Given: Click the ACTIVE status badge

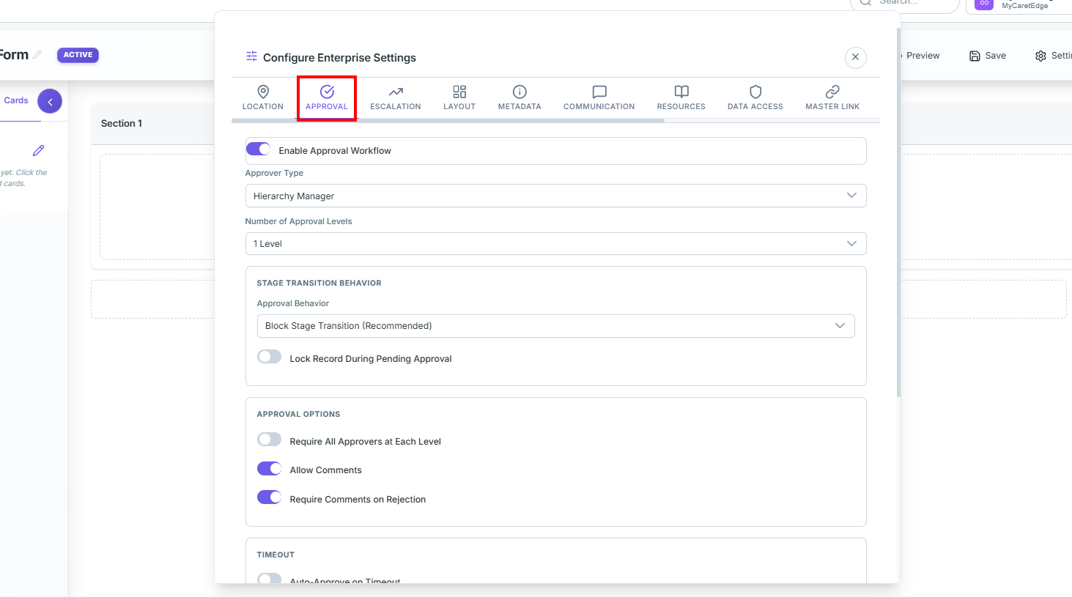Looking at the screenshot, I should pyautogui.click(x=78, y=55).
